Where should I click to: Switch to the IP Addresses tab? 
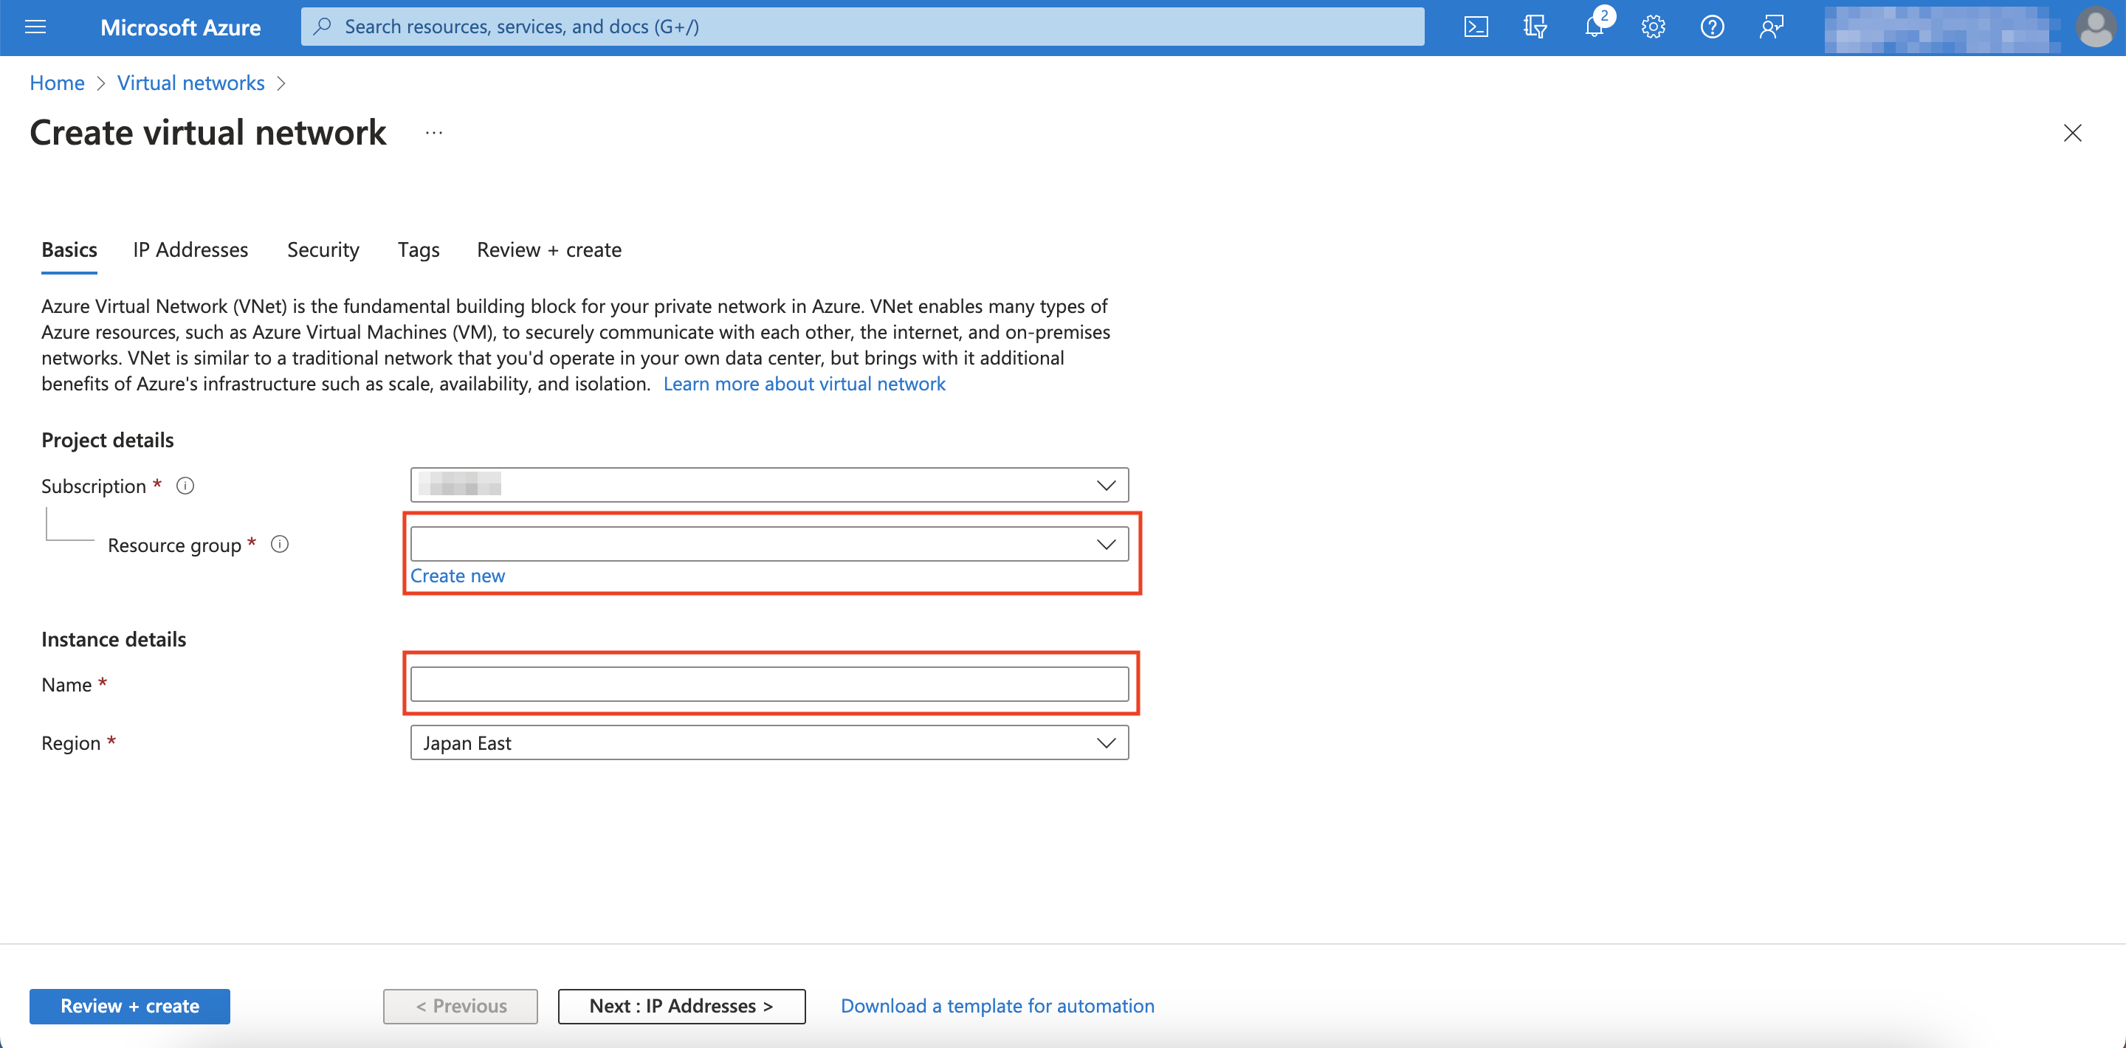pos(190,250)
